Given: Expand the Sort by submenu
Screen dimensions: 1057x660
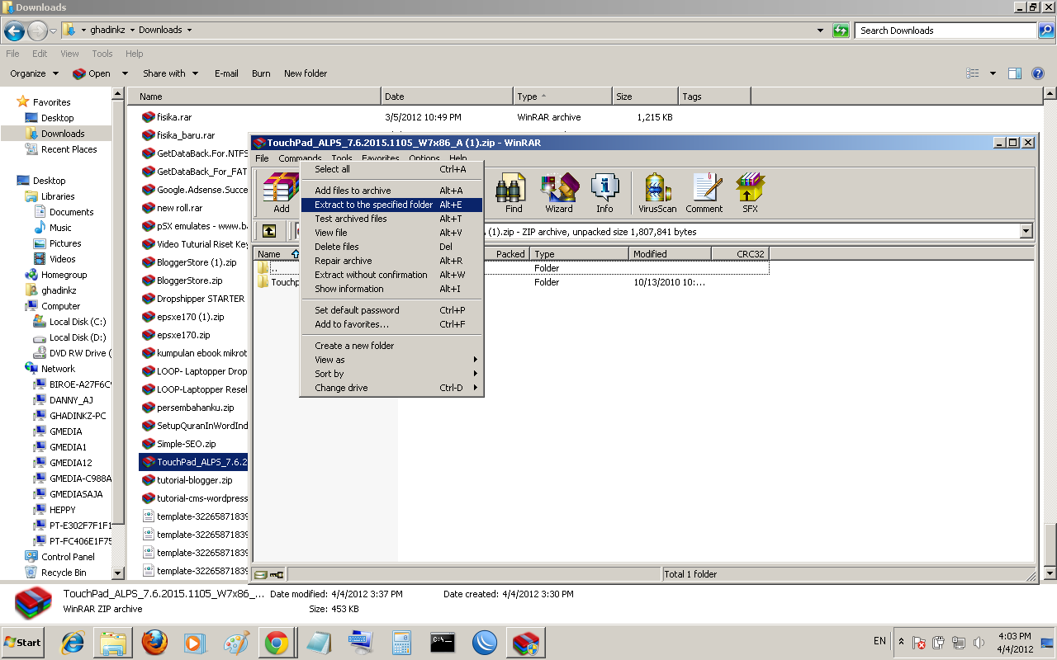Looking at the screenshot, I should 391,374.
